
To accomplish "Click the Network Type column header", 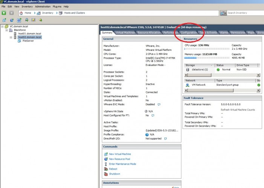I will (235, 80).
